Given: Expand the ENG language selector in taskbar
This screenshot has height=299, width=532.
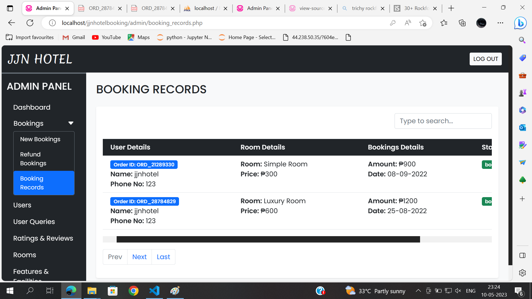Looking at the screenshot, I should point(471,291).
